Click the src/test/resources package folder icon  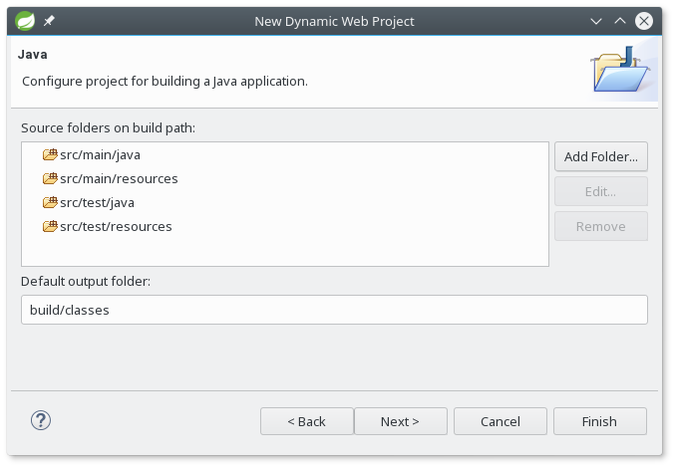(50, 226)
